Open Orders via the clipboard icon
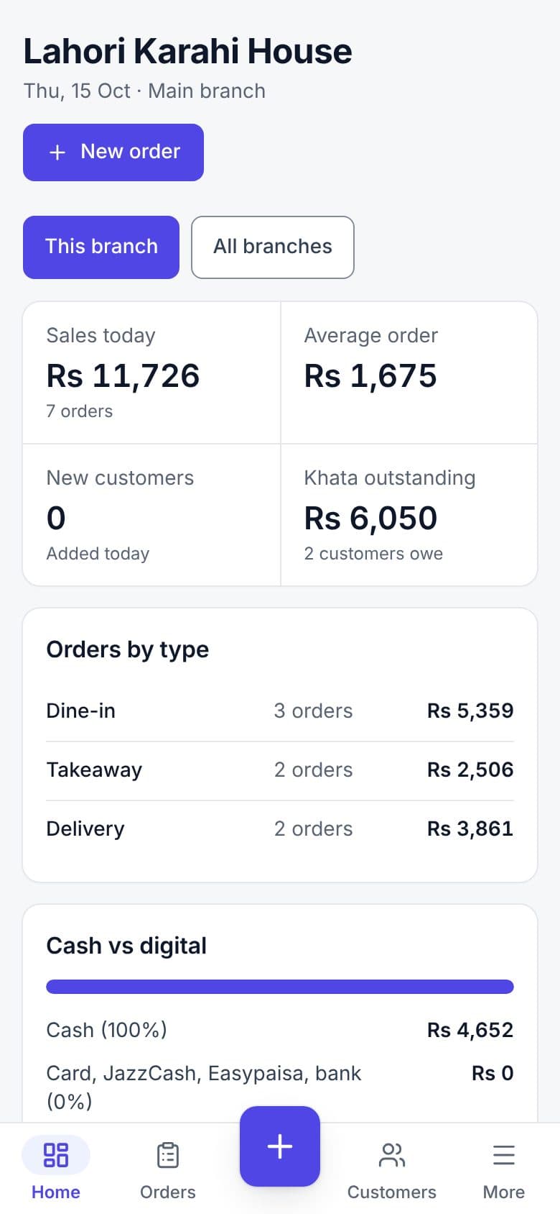 [x=168, y=1155]
